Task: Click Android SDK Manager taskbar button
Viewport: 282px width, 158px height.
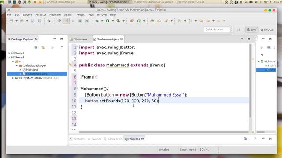Action: (x=65, y=2)
